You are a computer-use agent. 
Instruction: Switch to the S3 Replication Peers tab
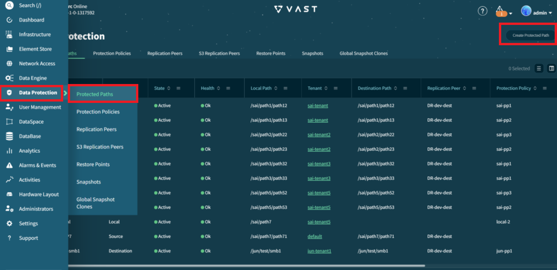coord(219,54)
